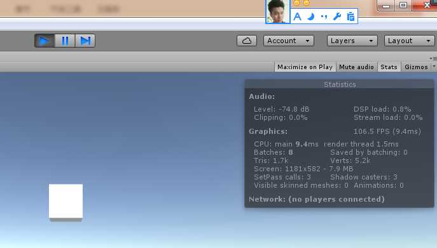The image size is (437, 248).
Task: Open the Cloud services icon button
Action: point(247,41)
